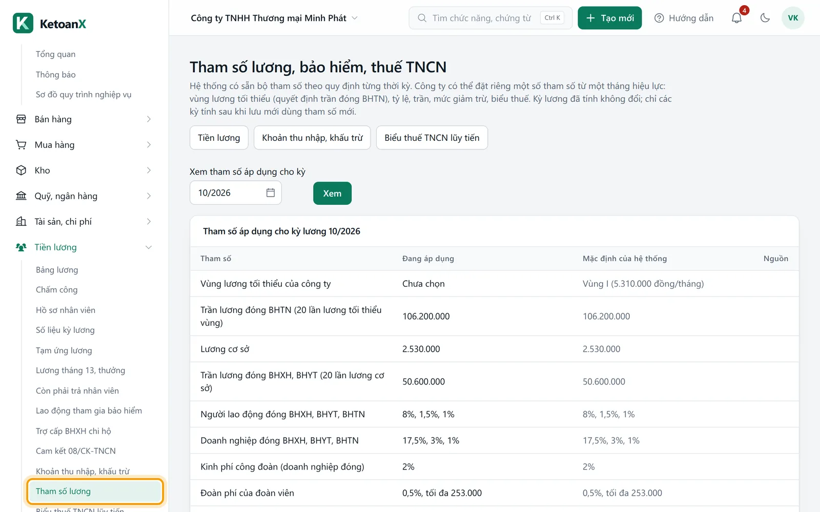Expand the Mua hàng menu chevron

click(149, 145)
